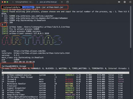This screenshot has height=99, width=133.
Task: Click the ~/arthas path segment in prompt
Action: coord(28,7)
